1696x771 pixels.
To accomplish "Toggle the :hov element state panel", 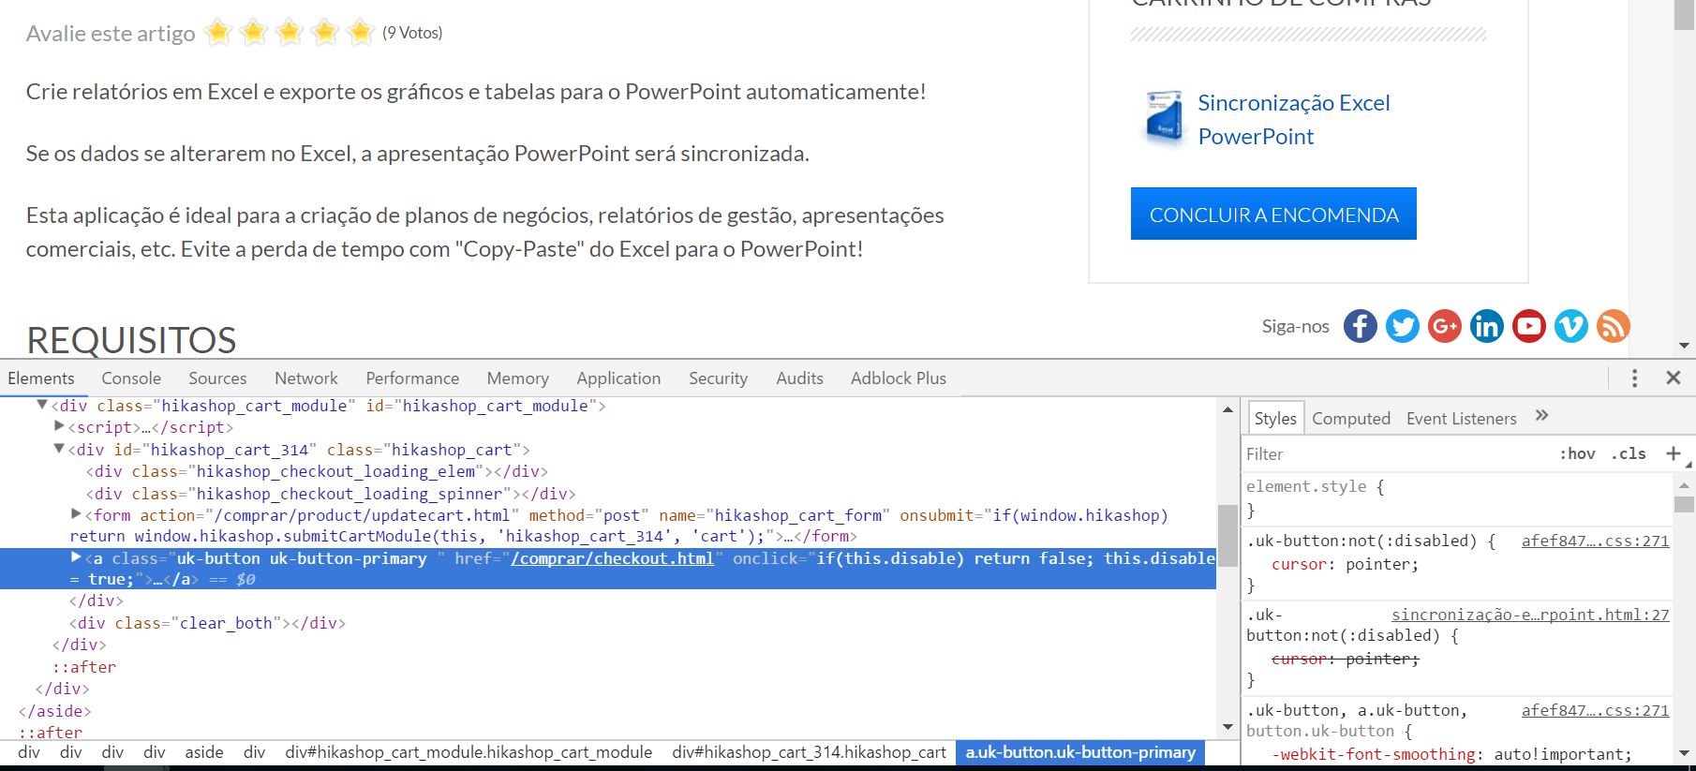I will [x=1577, y=453].
